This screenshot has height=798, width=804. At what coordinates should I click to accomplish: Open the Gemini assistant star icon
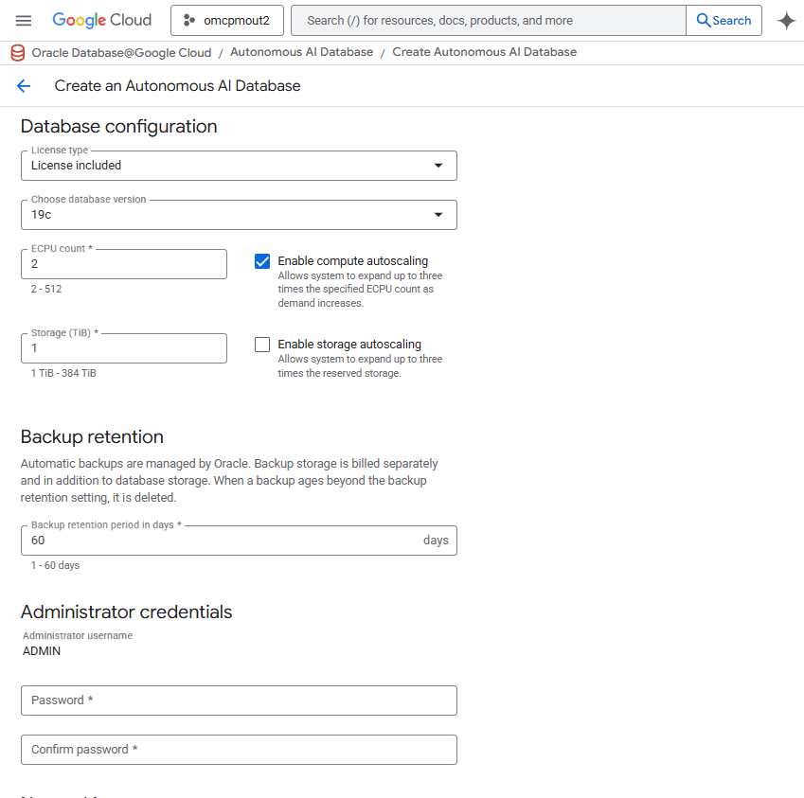pos(787,20)
